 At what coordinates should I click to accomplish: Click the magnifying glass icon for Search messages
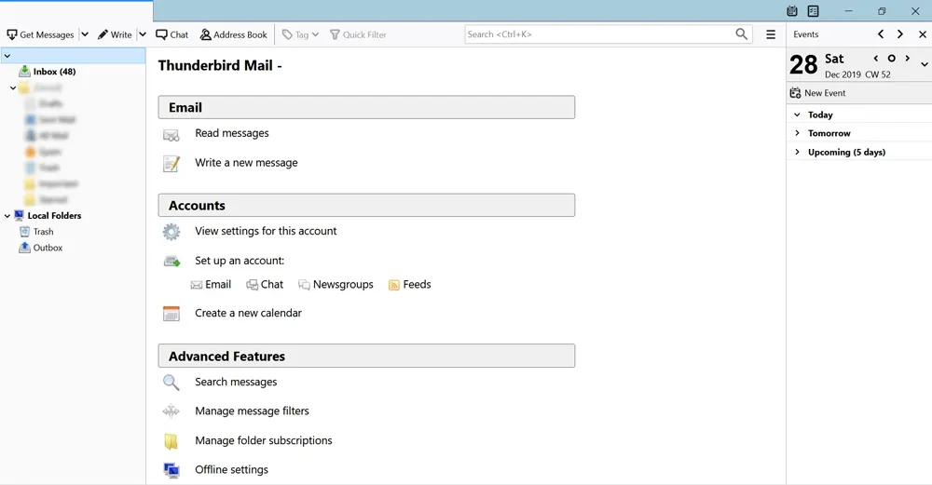pyautogui.click(x=171, y=383)
